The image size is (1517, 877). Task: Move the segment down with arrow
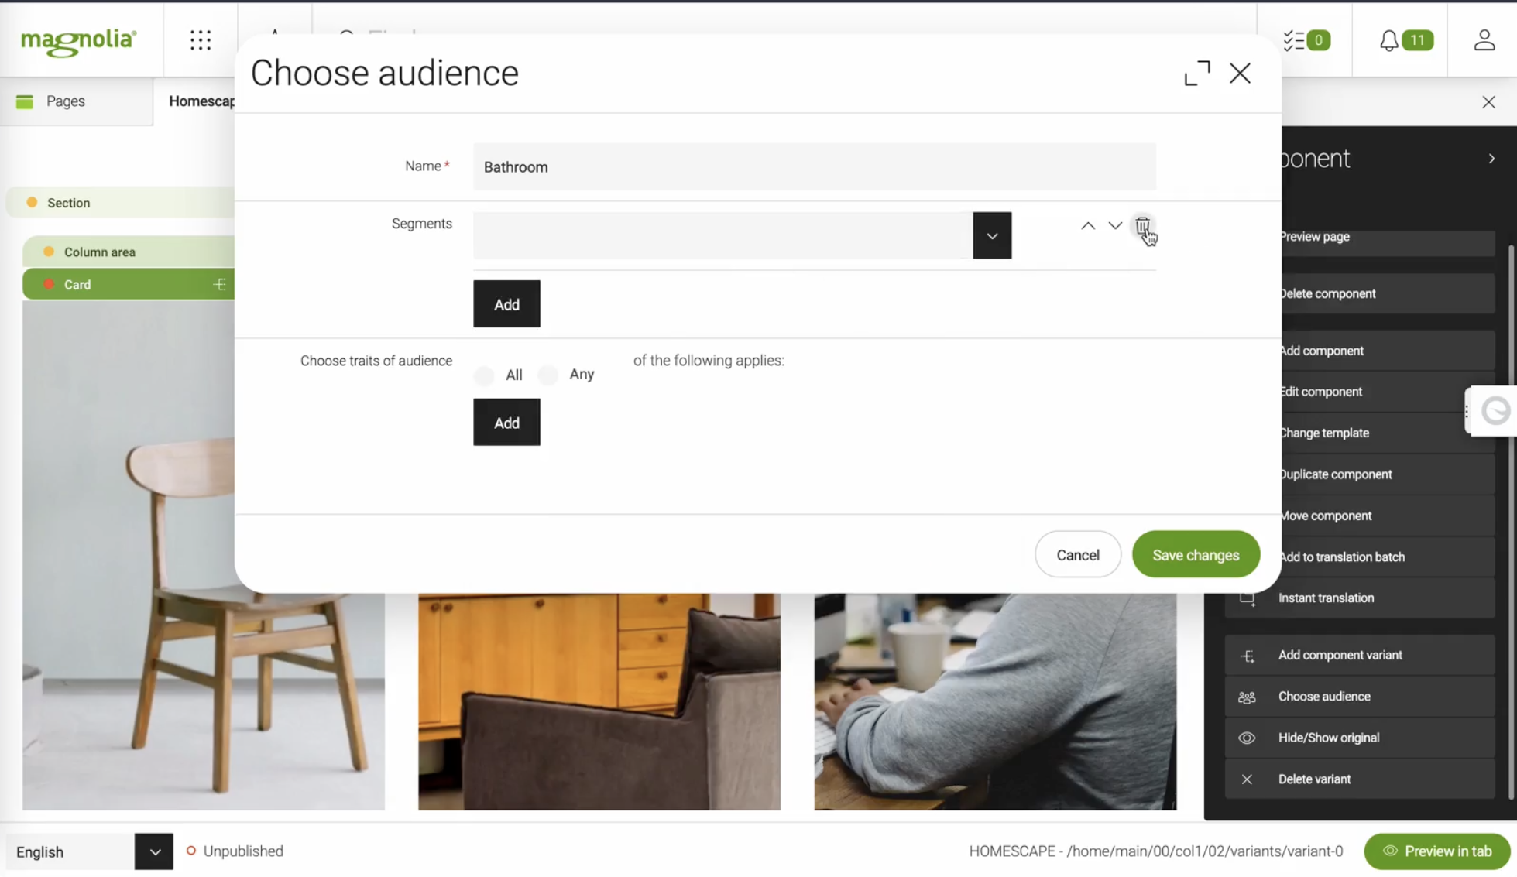(x=1115, y=226)
